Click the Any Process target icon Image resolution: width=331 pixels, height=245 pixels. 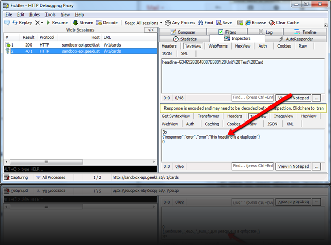click(168, 23)
